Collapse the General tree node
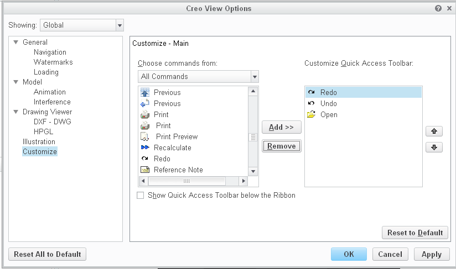The width and height of the screenshot is (456, 269). tap(16, 43)
